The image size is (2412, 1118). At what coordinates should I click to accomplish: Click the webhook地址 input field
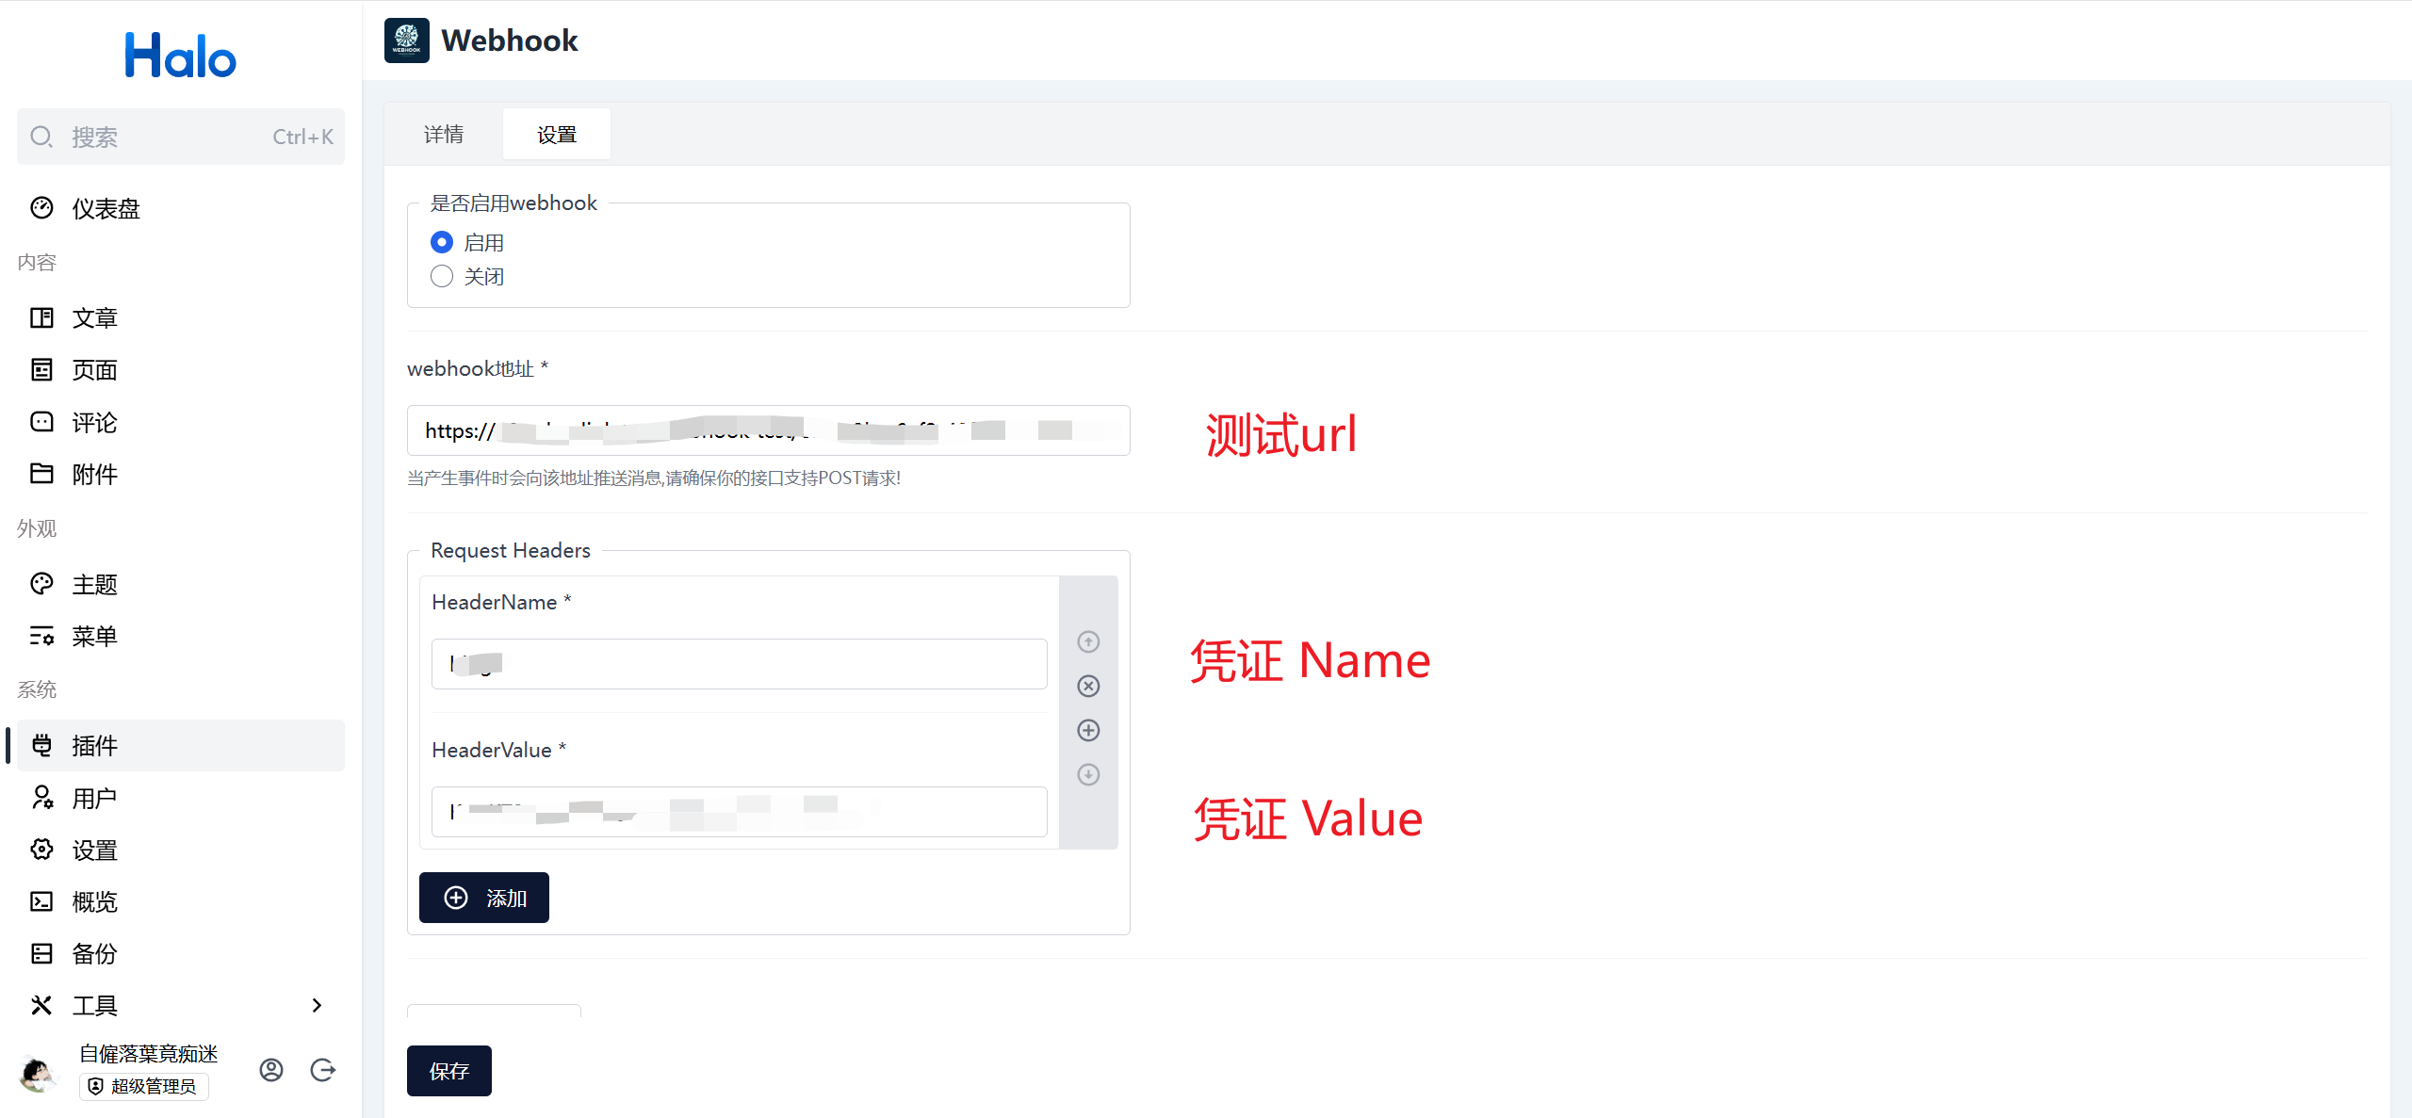[x=768, y=430]
